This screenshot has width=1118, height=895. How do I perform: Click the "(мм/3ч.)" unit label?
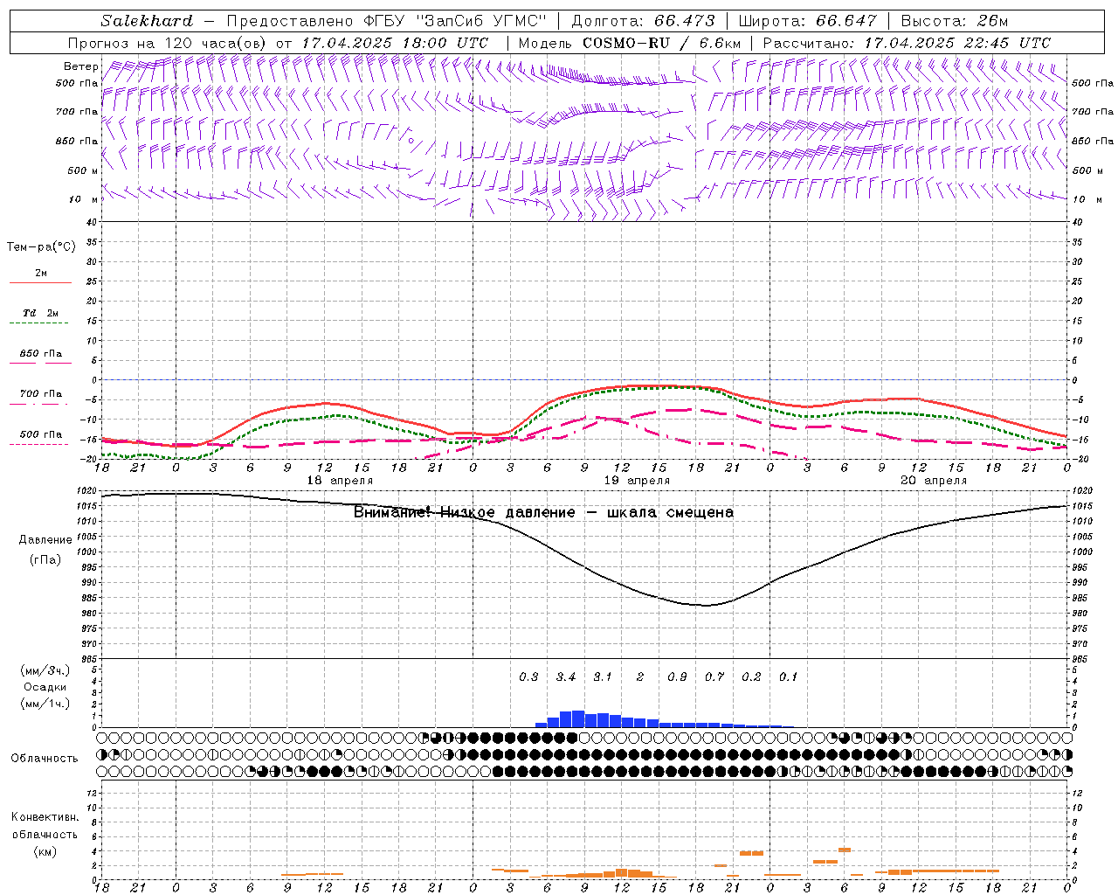[x=45, y=671]
